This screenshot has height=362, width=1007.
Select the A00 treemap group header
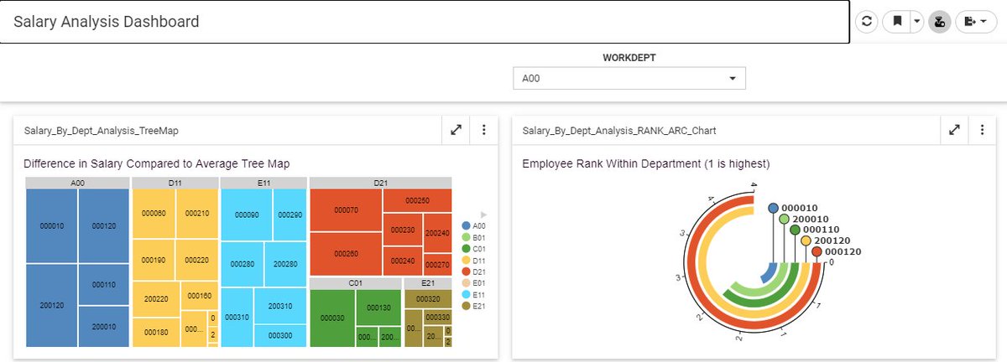click(78, 183)
